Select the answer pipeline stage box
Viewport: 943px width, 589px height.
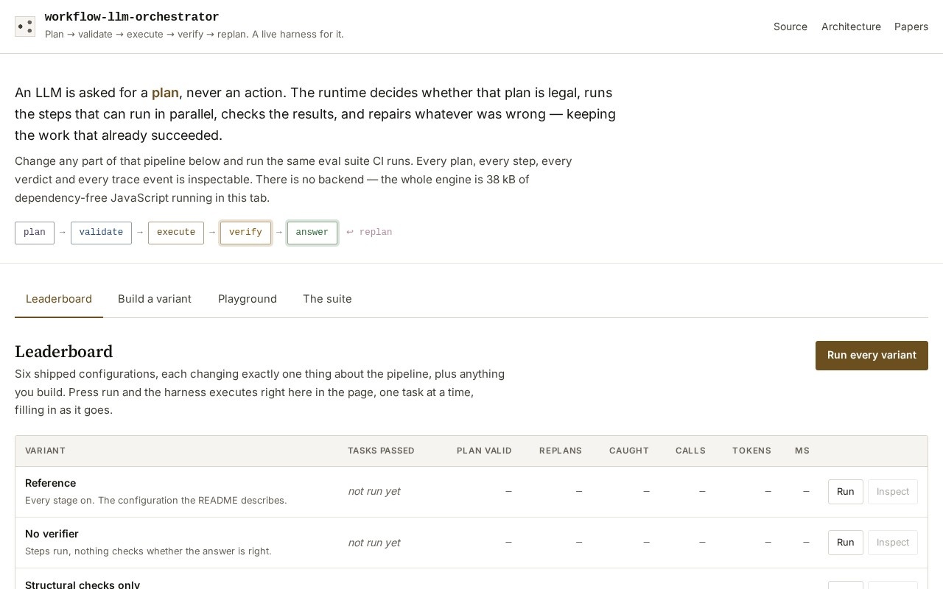312,233
